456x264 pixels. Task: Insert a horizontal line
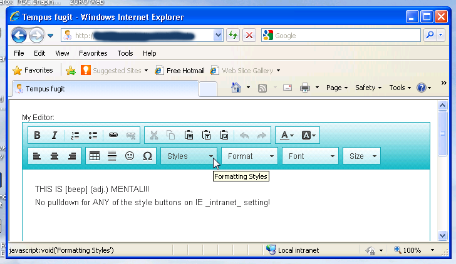click(112, 156)
